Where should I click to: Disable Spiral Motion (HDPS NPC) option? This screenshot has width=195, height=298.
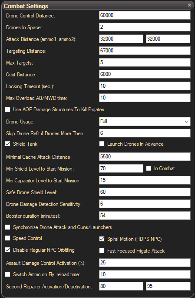tap(102, 239)
